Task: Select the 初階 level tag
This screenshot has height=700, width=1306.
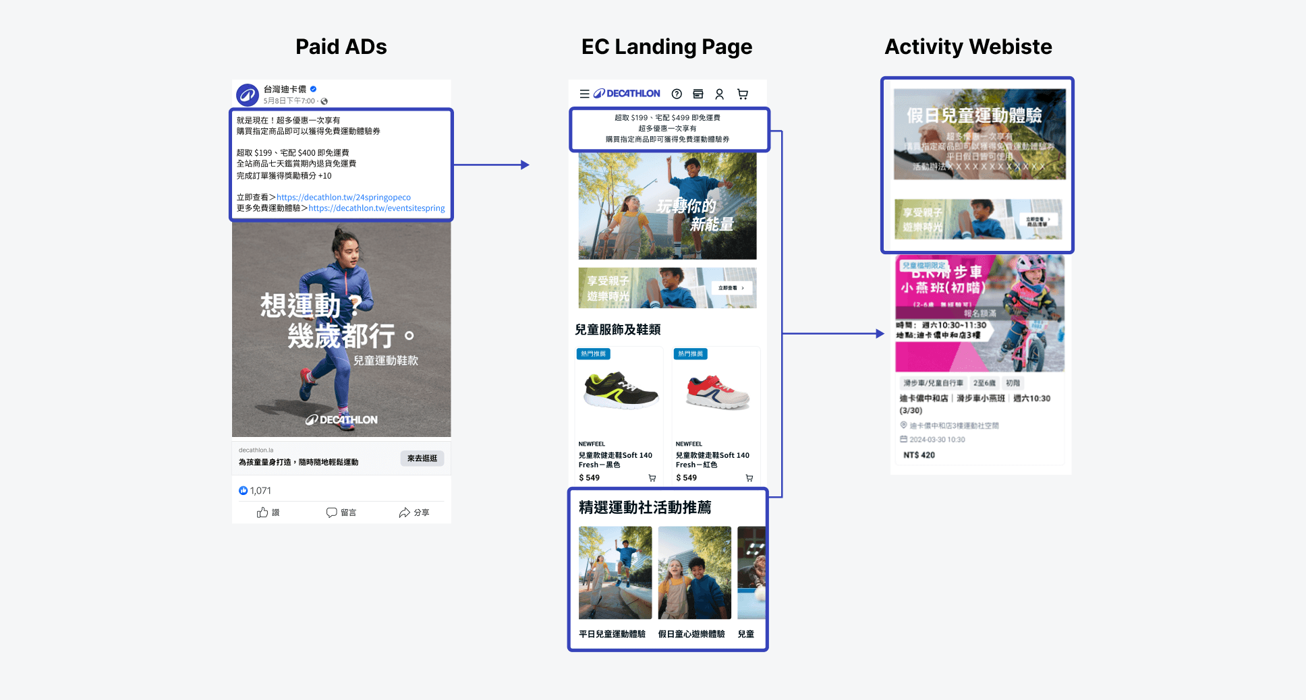Action: pos(1013,383)
